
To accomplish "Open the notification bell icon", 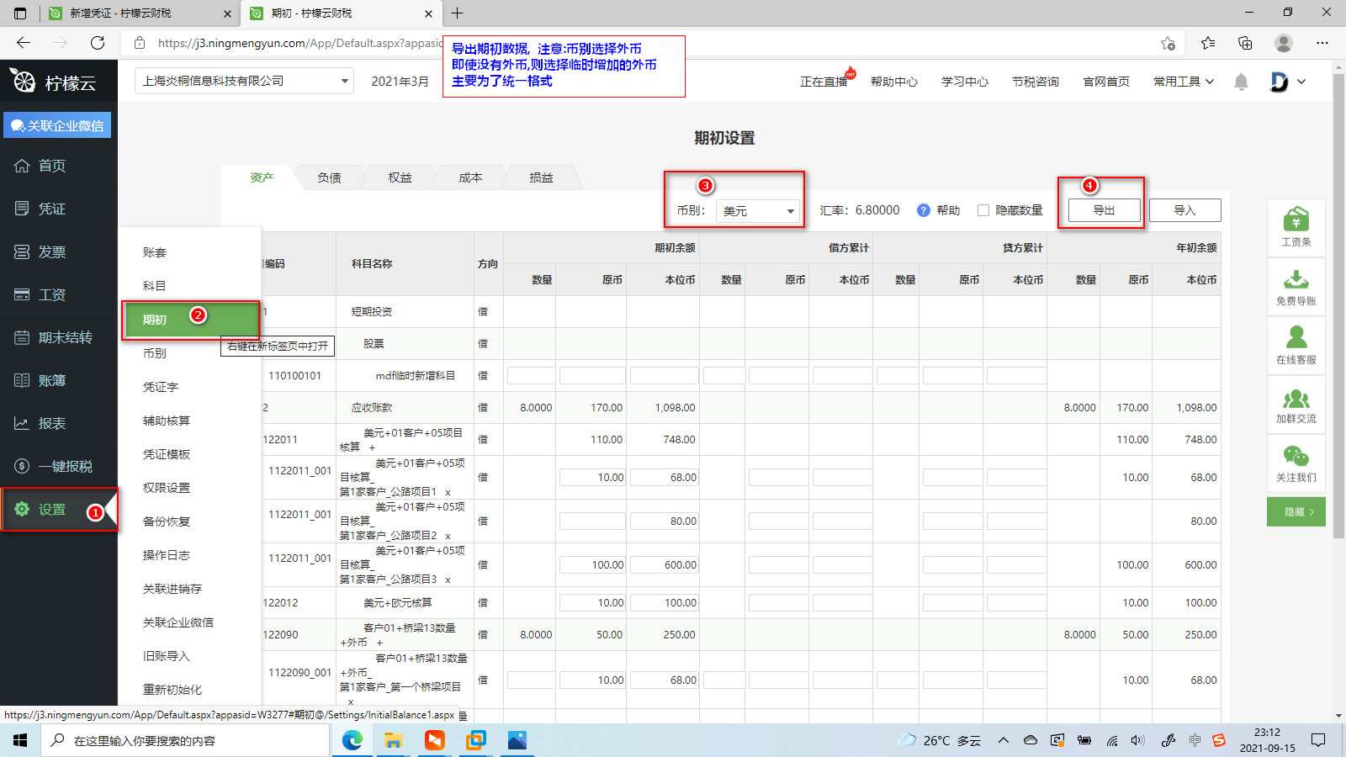I will [x=1241, y=82].
